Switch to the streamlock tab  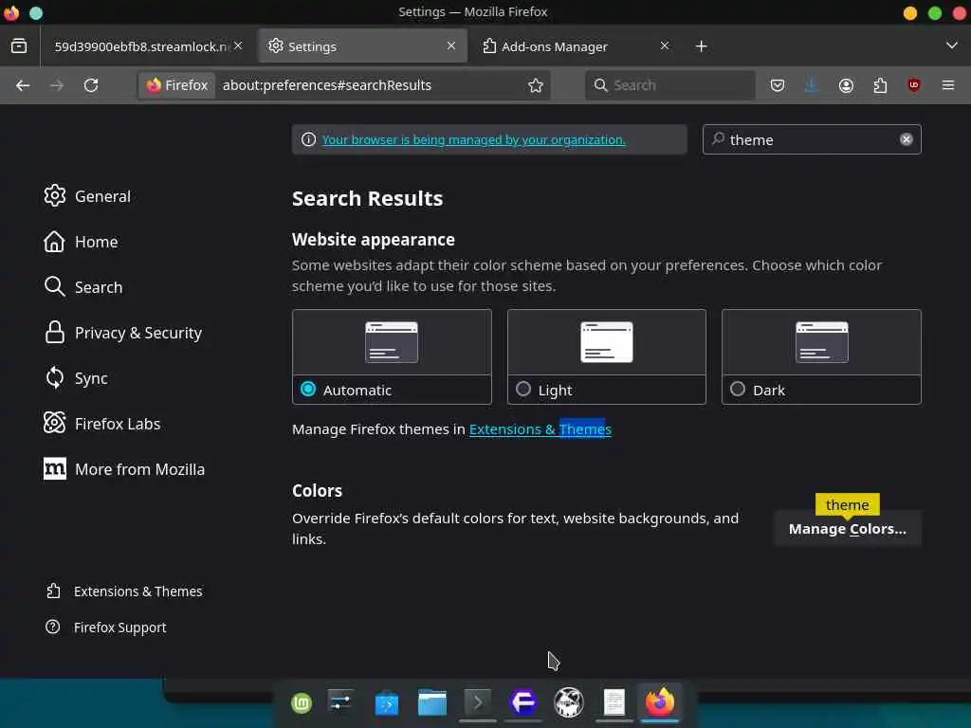click(x=141, y=46)
